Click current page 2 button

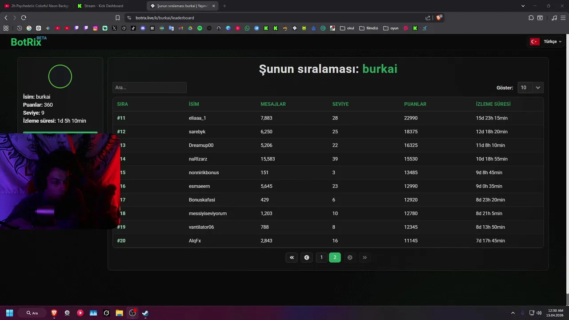point(335,257)
